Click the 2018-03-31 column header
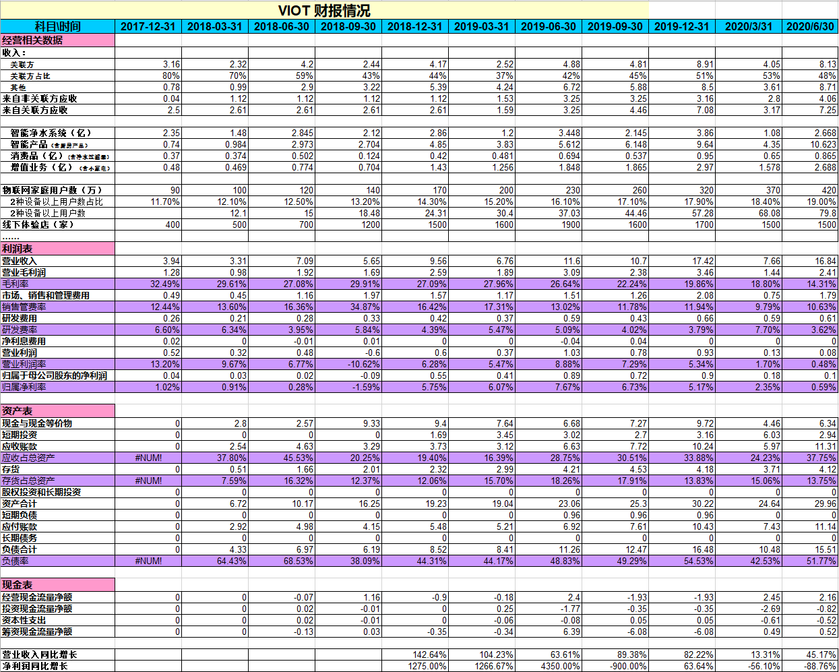This screenshot has height=672, width=839. coord(215,26)
